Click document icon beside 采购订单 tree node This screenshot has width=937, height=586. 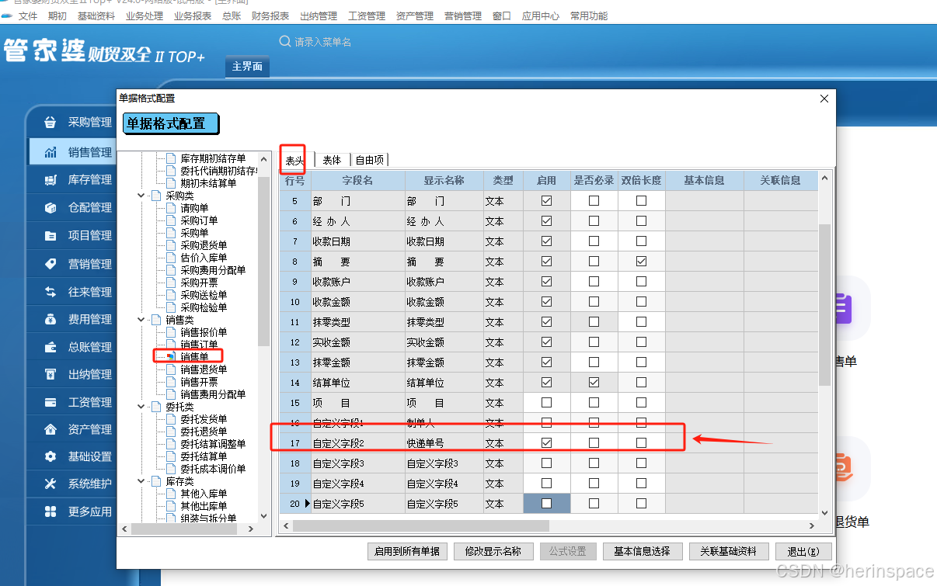coord(171,220)
